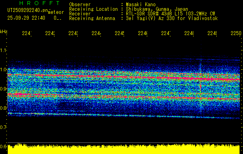This screenshot has height=154, width=243.
Task: Click the 2249 time axis marker
Action: pos(212,33)
